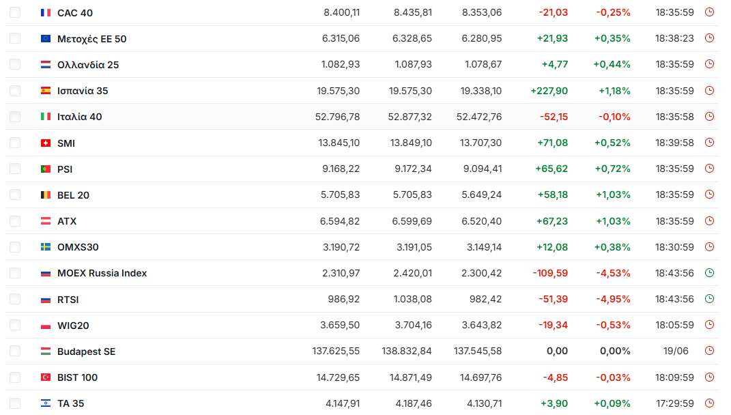This screenshot has width=731, height=415.
Task: Click the clock icon in PSI row
Action: click(710, 169)
